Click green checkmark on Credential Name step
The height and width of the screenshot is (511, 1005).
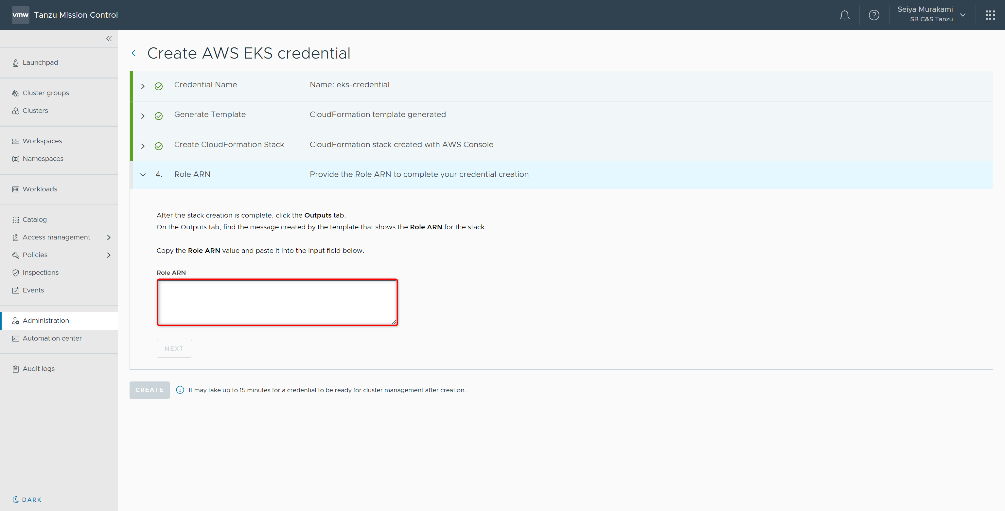click(158, 86)
